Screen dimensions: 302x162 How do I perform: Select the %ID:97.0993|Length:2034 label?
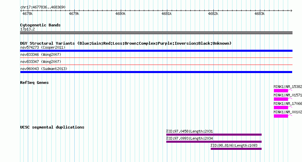[190, 138]
